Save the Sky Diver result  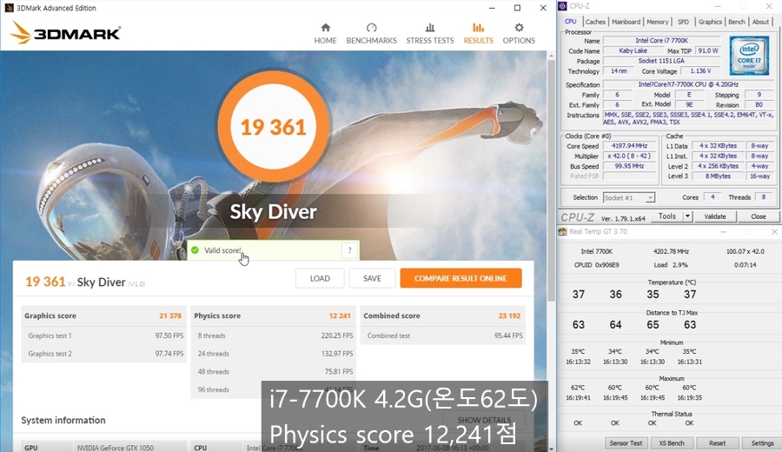[372, 278]
